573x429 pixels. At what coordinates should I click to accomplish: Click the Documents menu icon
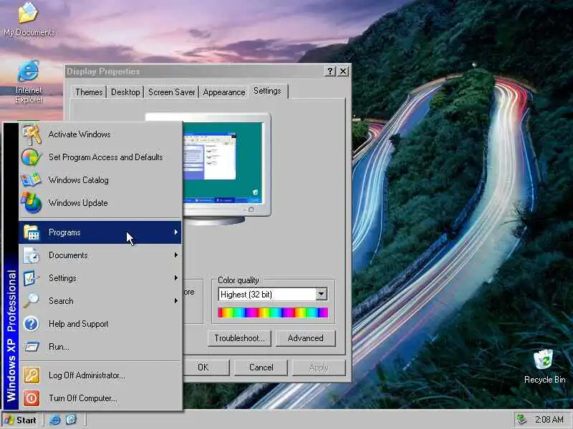(32, 255)
